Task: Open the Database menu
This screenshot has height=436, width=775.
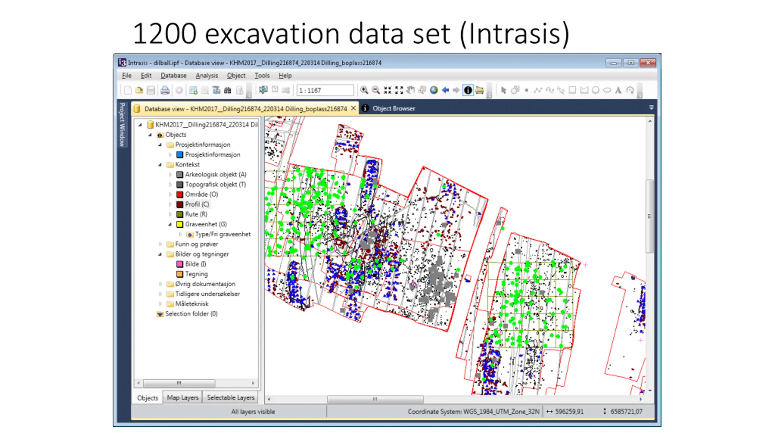Action: pyautogui.click(x=173, y=75)
